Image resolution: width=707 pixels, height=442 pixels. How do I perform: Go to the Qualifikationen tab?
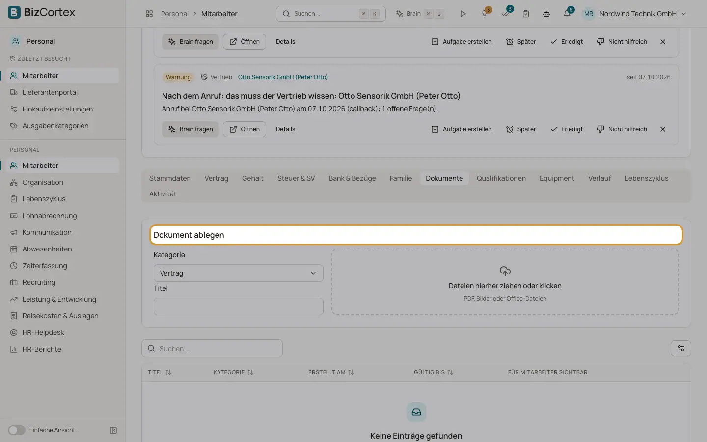pos(501,178)
